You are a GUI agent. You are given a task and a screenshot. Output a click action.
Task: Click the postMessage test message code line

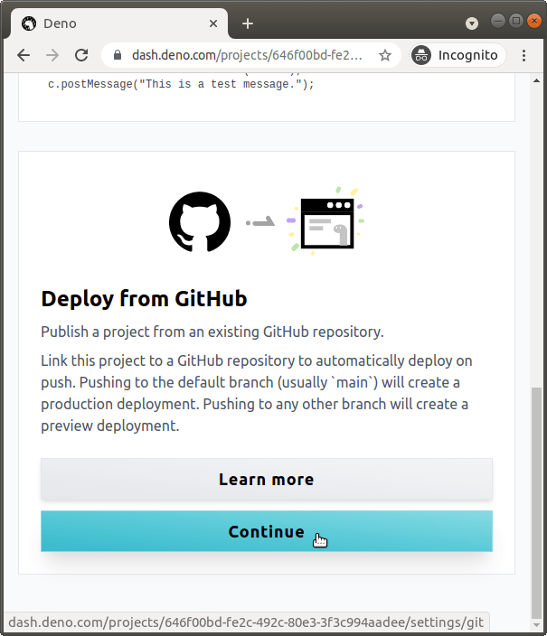[x=181, y=84]
